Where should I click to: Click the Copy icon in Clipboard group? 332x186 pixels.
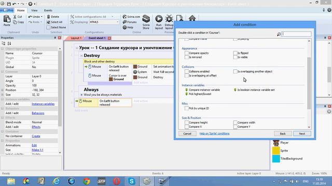click(x=15, y=22)
